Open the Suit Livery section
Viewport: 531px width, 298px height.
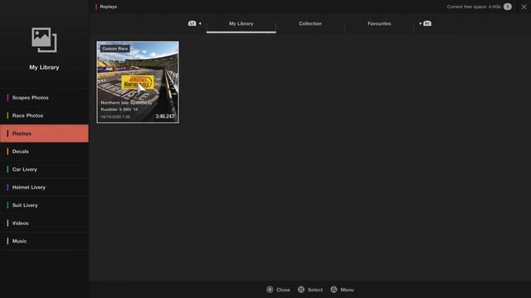44,205
